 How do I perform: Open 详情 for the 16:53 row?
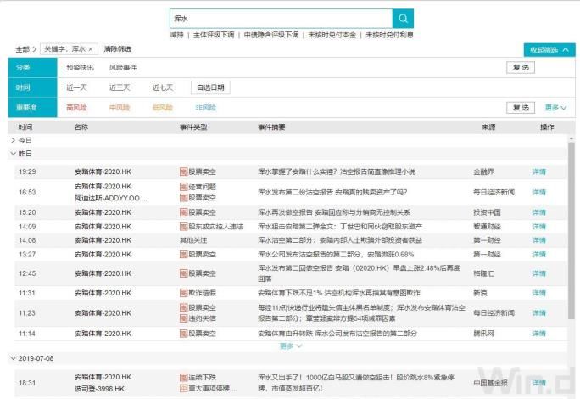point(539,192)
